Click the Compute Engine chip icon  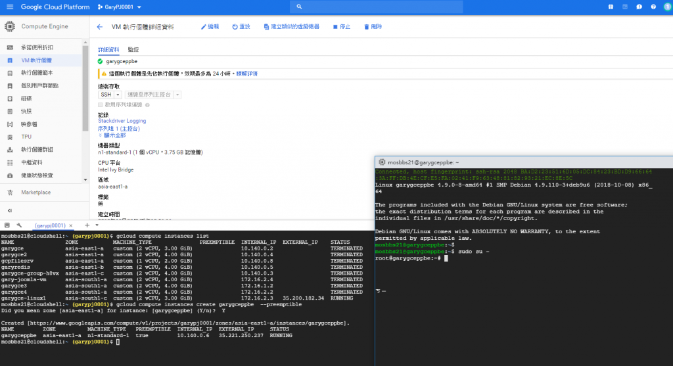(x=9, y=26)
